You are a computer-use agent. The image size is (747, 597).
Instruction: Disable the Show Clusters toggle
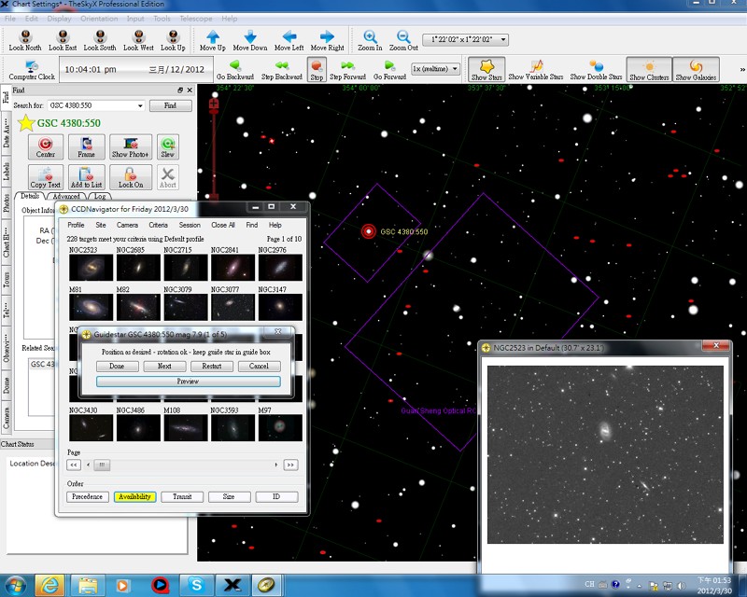coord(649,68)
